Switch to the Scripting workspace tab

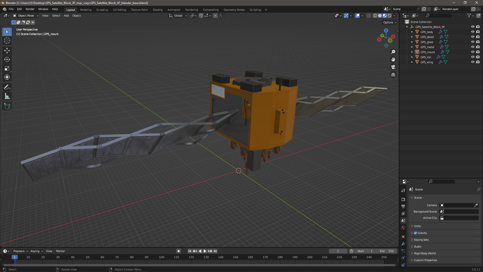coord(255,10)
